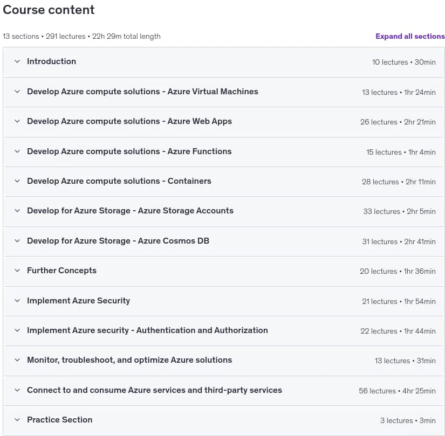Click the Expand all sections link
The width and height of the screenshot is (445, 436).
click(x=410, y=36)
